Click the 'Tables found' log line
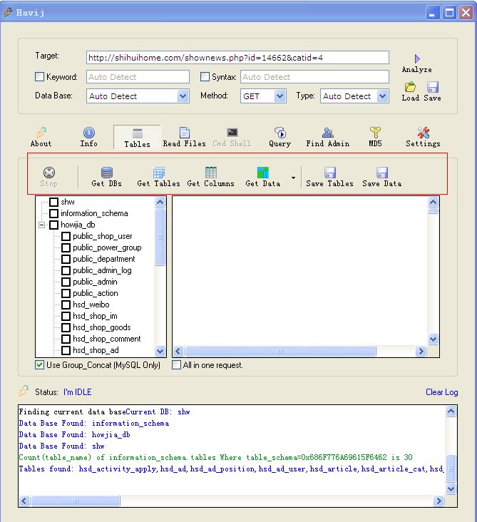The image size is (477, 522). [231, 469]
